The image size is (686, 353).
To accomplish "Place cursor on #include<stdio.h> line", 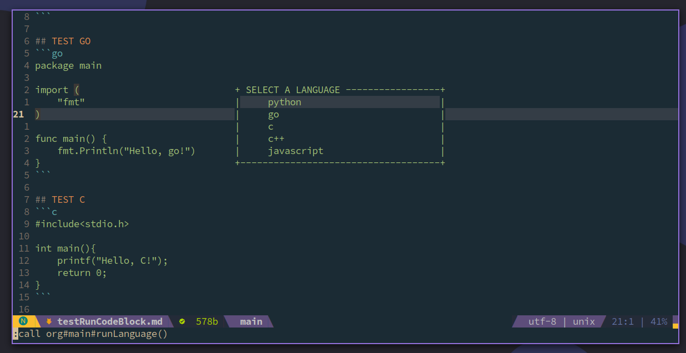I will 82,224.
